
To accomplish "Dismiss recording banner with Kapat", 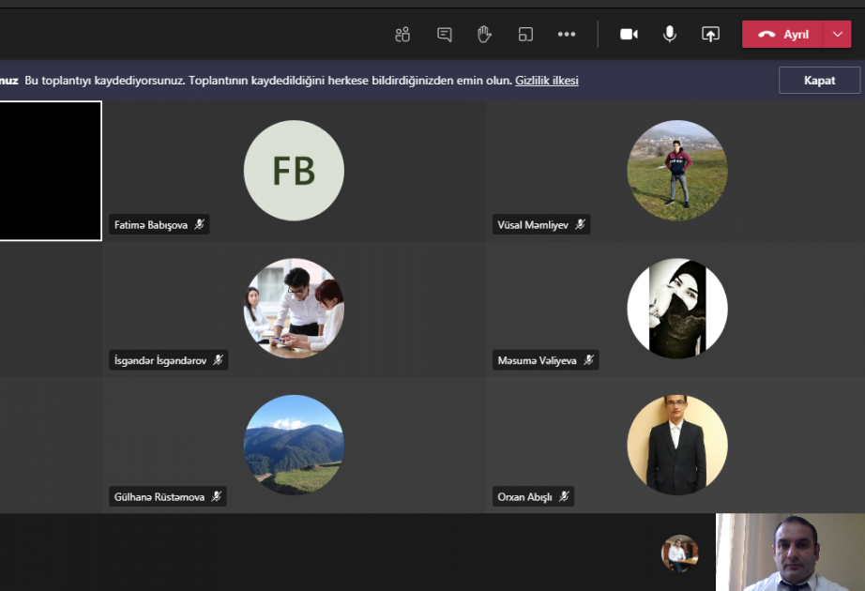I will click(819, 81).
